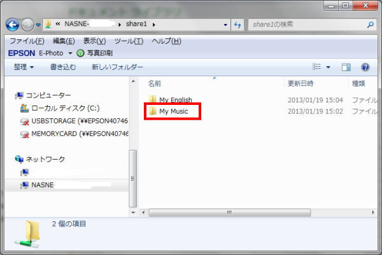The image size is (382, 255).
Task: Click the 2013/01/19 15:04 date cell
Action: (x=315, y=100)
